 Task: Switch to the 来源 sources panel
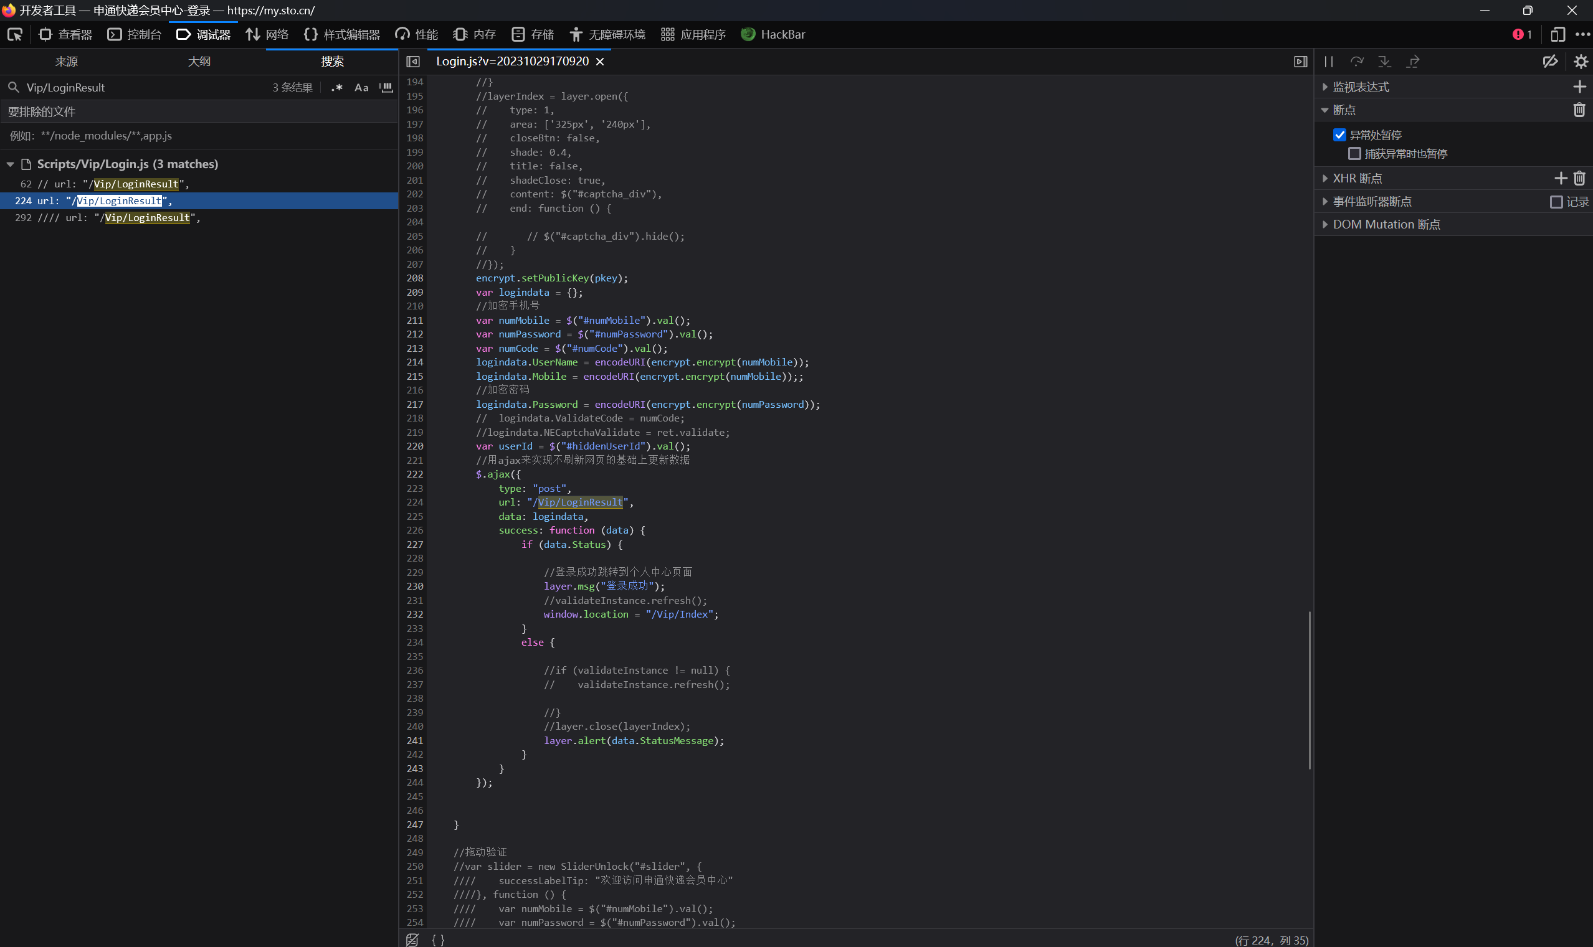67,61
